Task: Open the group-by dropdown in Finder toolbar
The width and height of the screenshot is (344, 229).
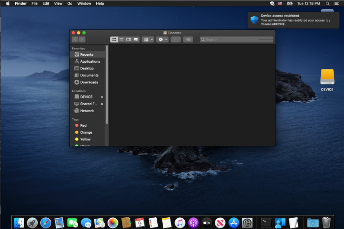Action: [x=148, y=39]
